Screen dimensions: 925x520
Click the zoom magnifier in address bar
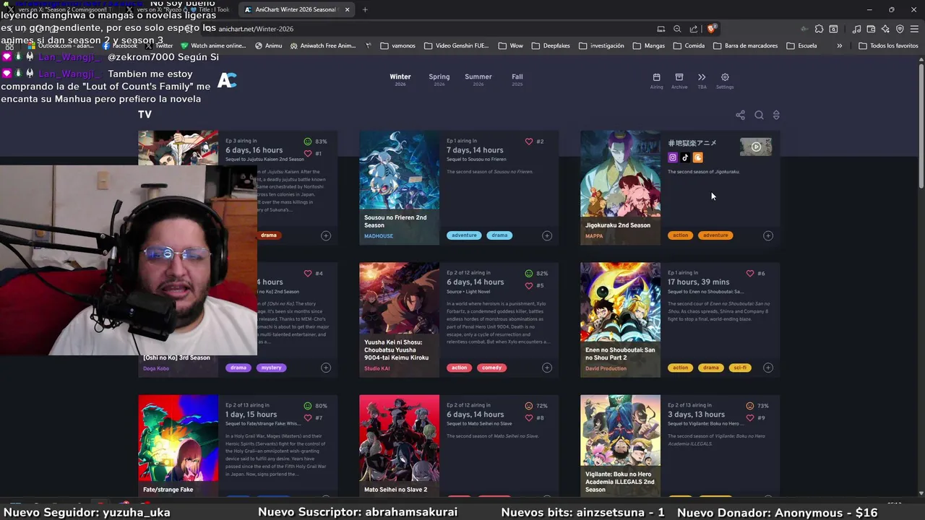tap(677, 29)
